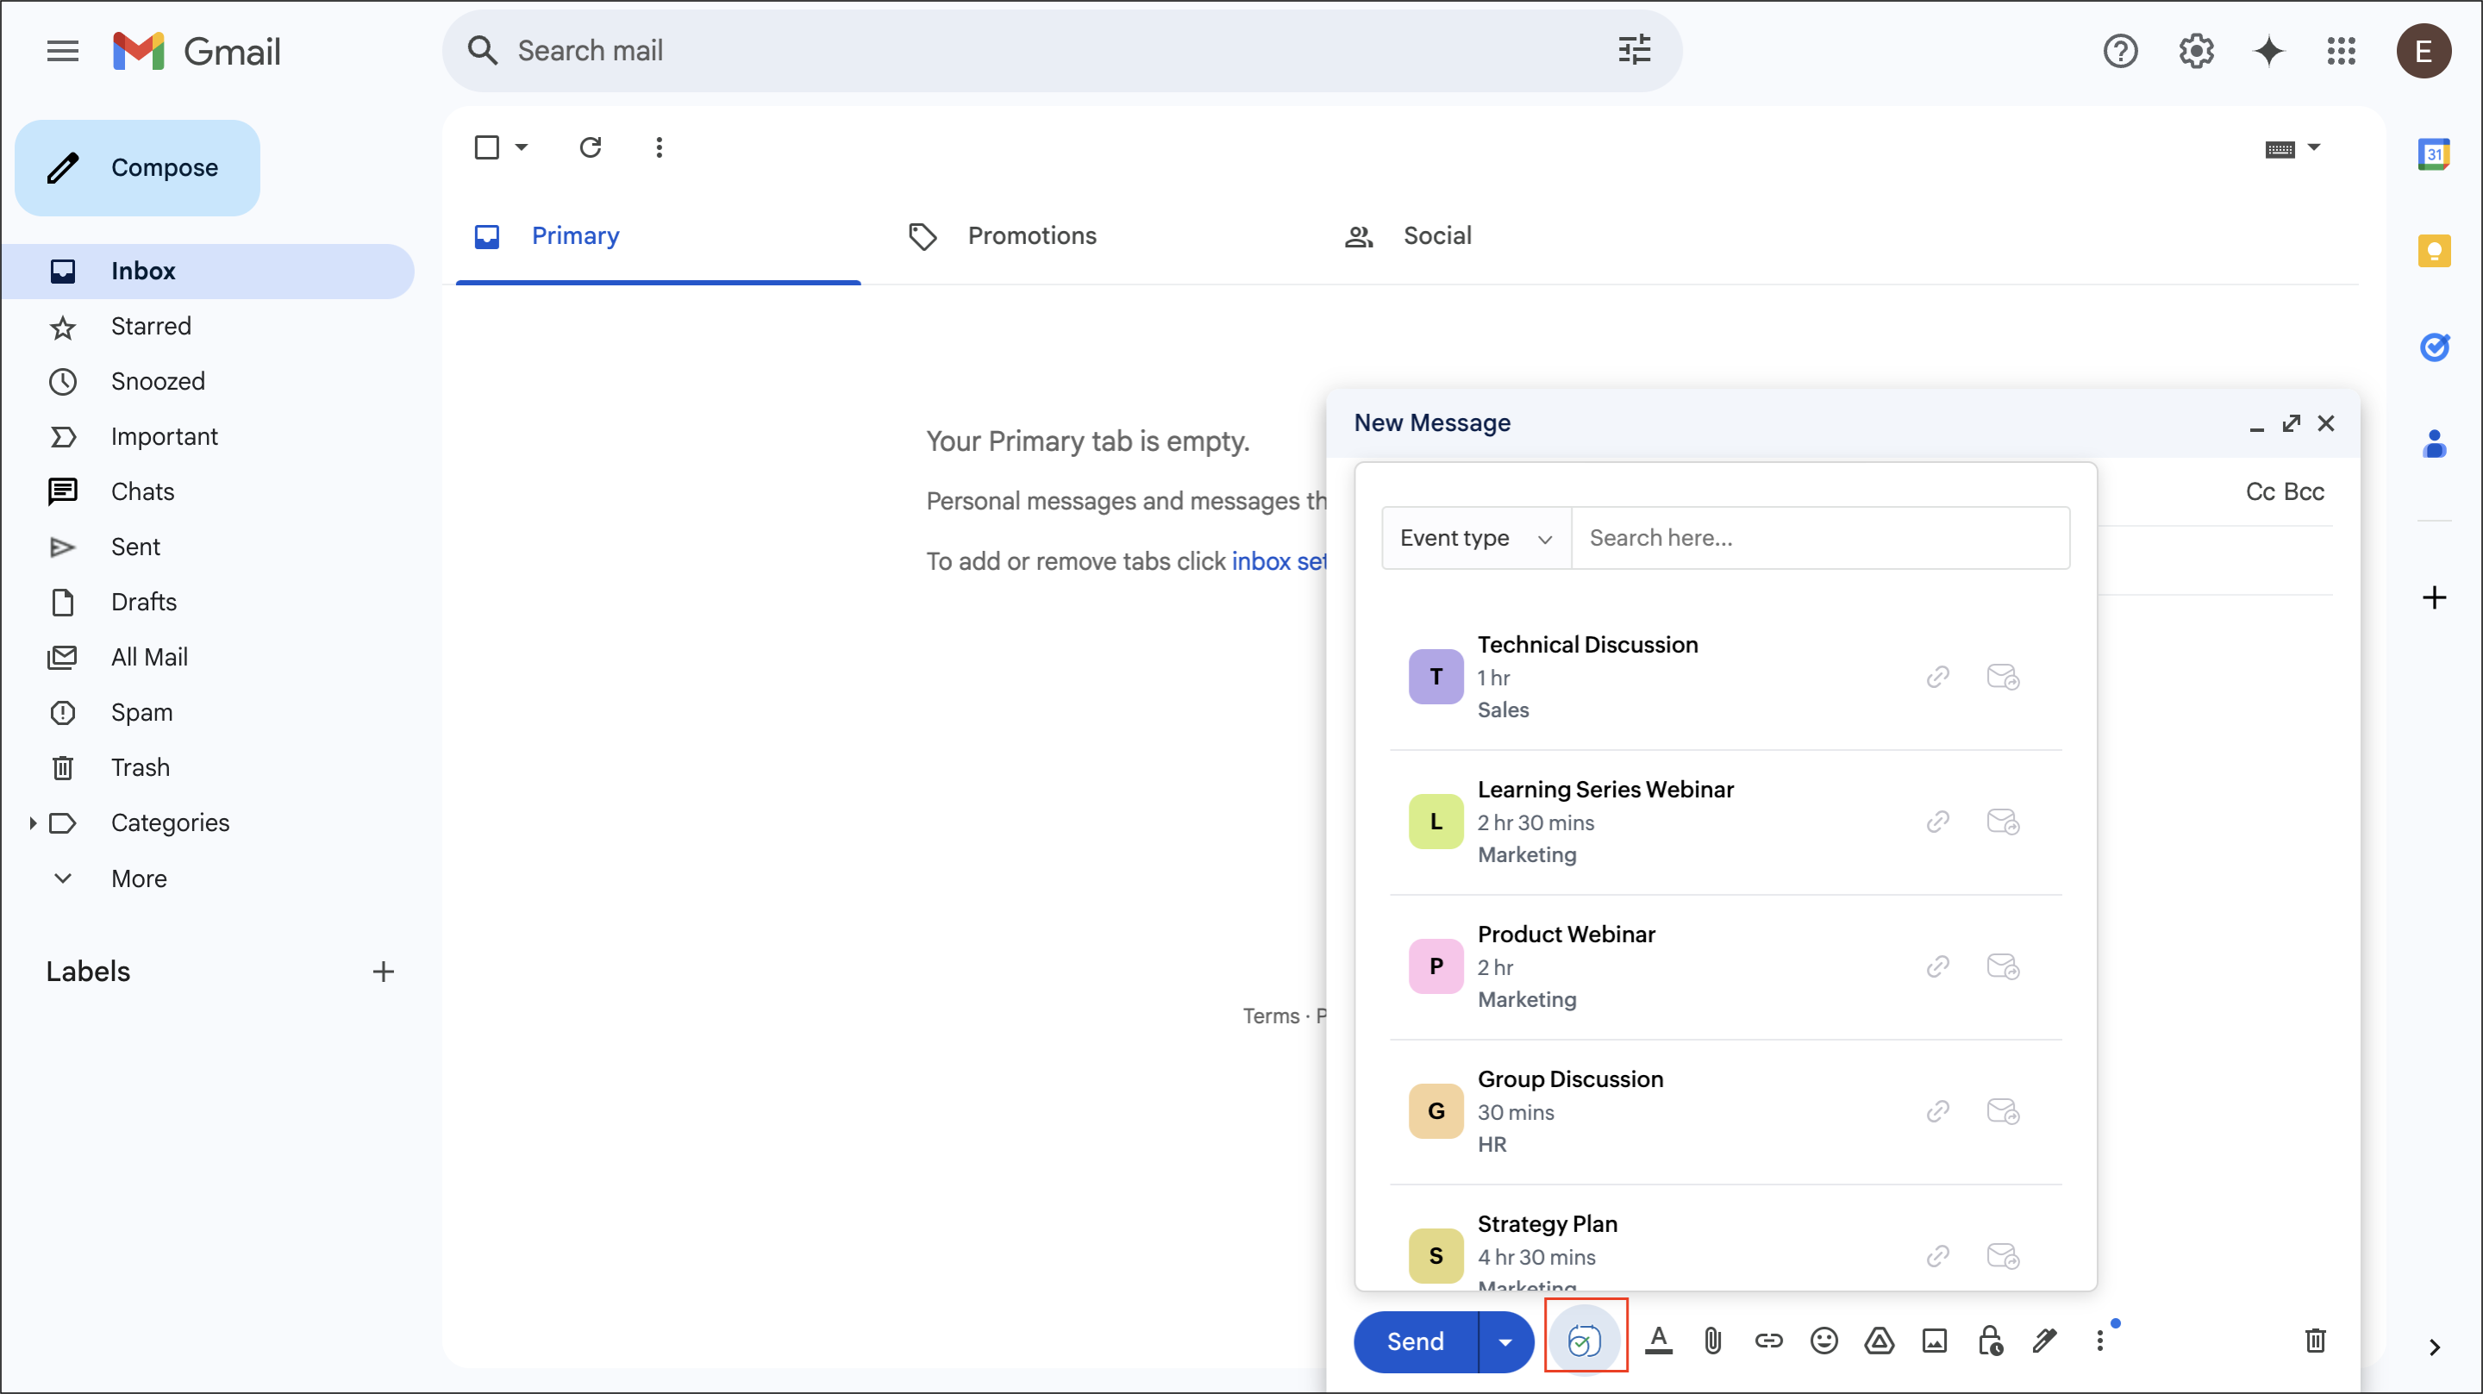Open the Event type dropdown
This screenshot has height=1394, width=2483.
1475,538
